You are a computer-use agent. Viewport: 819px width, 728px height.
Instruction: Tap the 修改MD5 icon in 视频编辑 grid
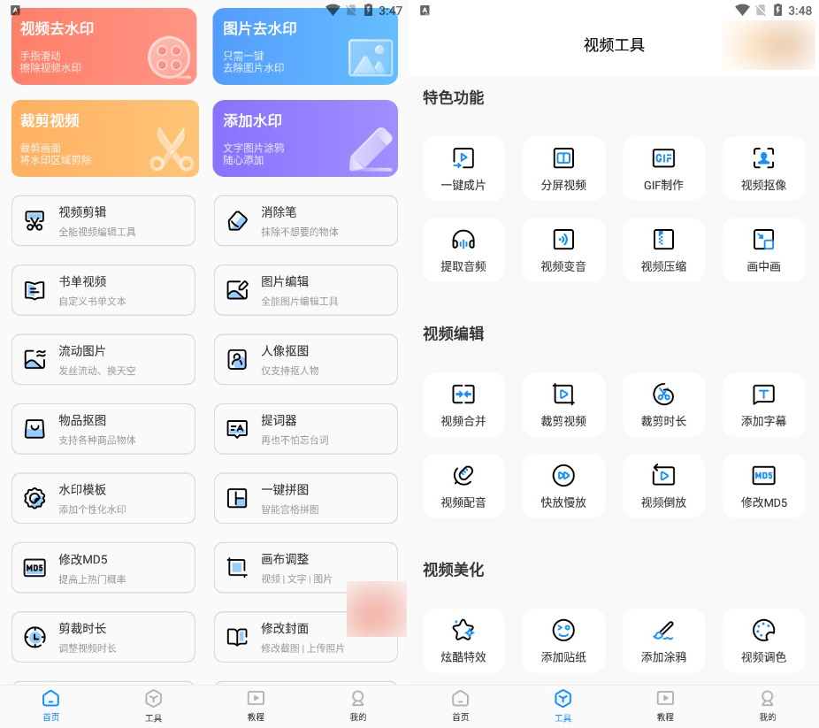pos(763,476)
